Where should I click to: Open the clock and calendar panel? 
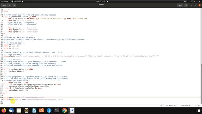click(102, 1)
